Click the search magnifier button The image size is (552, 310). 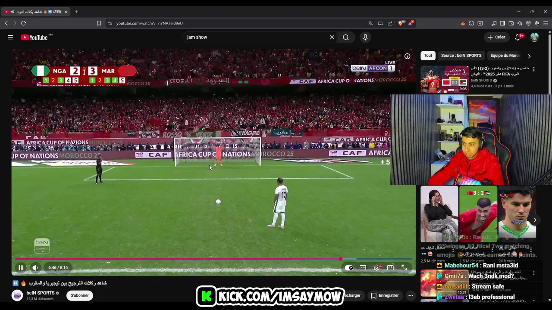click(346, 37)
